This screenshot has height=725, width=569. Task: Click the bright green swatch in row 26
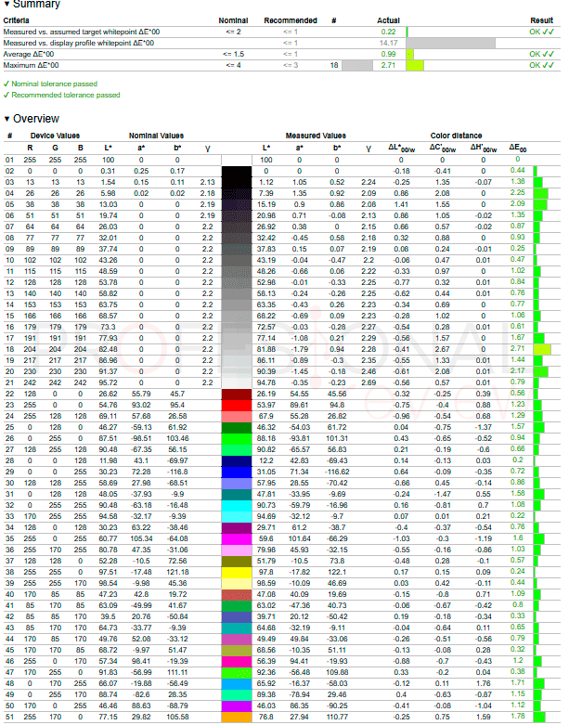tap(237, 438)
